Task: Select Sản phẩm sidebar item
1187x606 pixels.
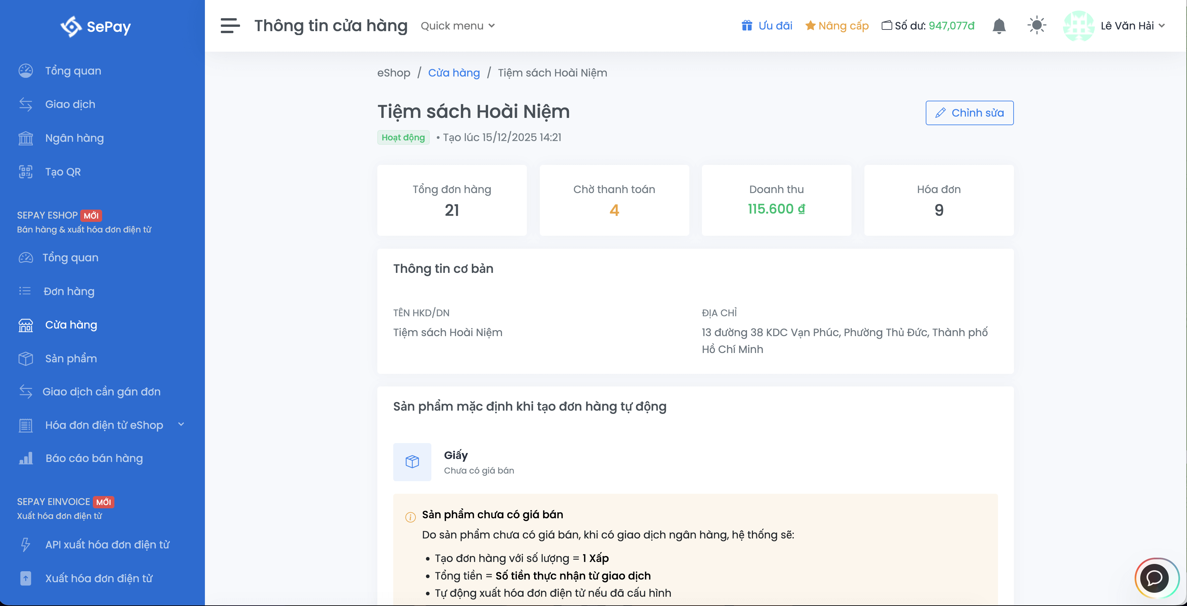Action: click(x=71, y=358)
